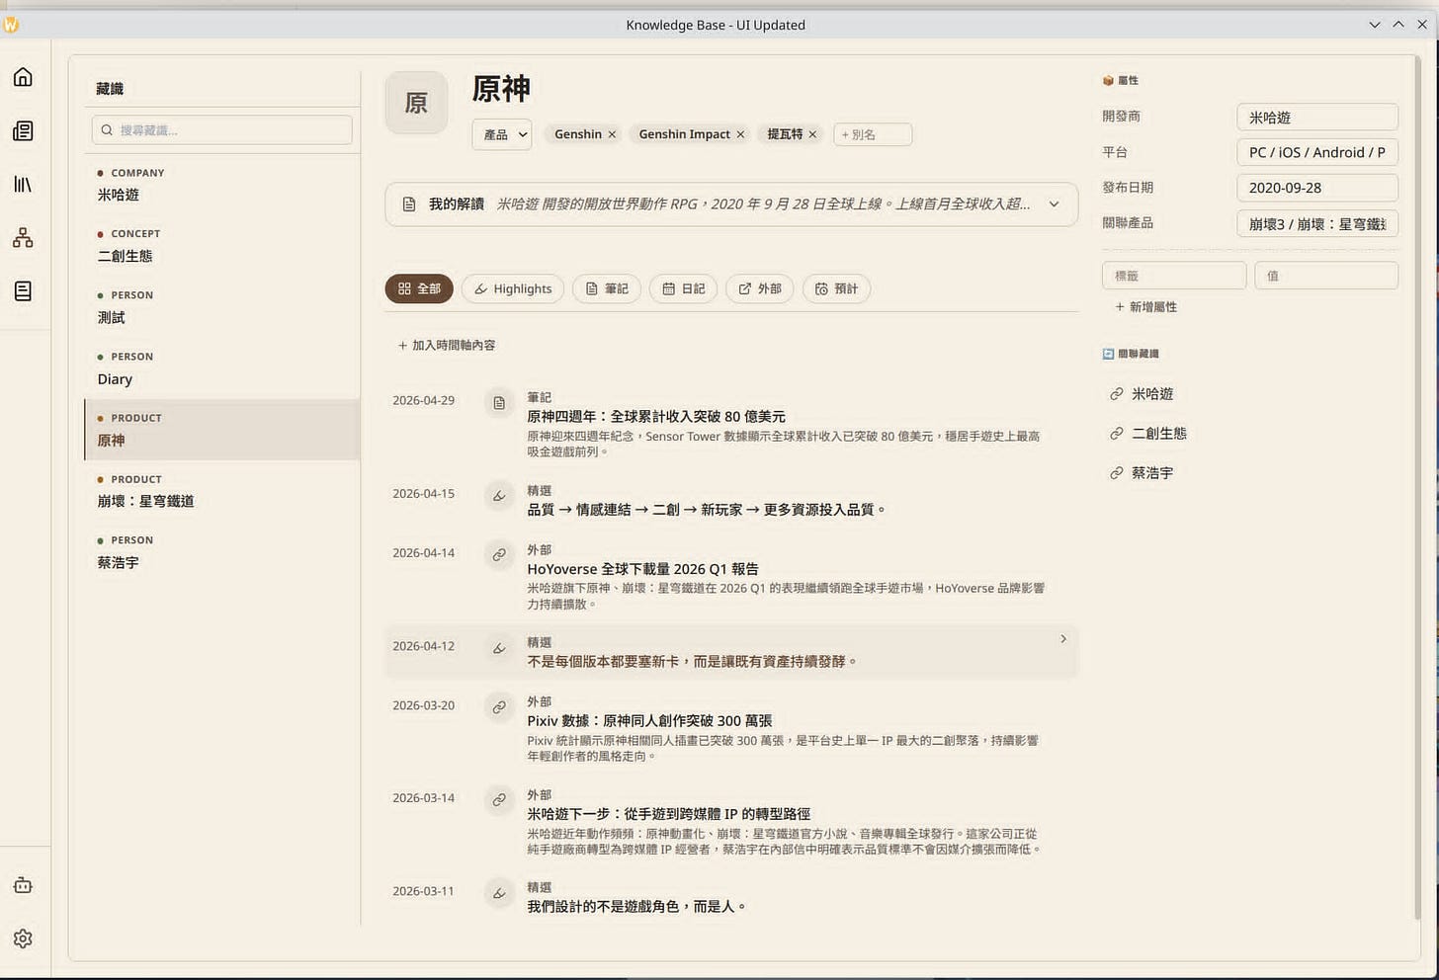The width and height of the screenshot is (1439, 980).
Task: Open the library books icon in sidebar
Action: (x=23, y=184)
